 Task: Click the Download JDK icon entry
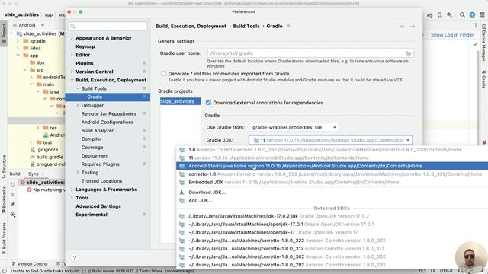[x=182, y=193]
